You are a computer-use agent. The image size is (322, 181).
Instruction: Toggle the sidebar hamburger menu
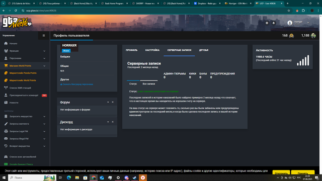tap(44, 36)
